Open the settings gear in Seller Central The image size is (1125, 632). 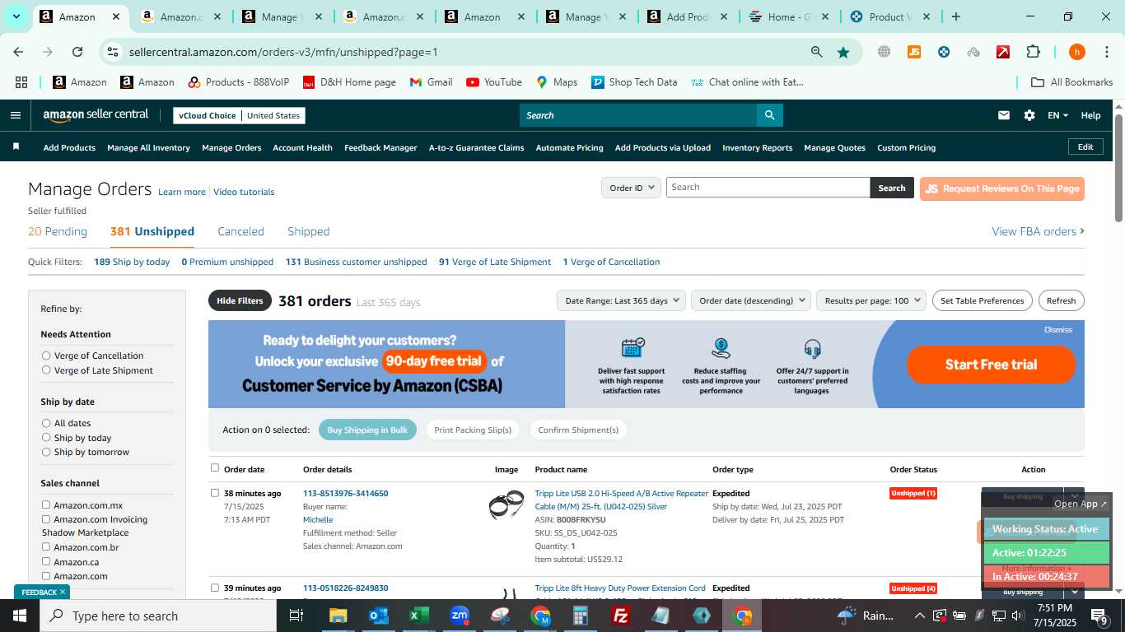(1029, 115)
